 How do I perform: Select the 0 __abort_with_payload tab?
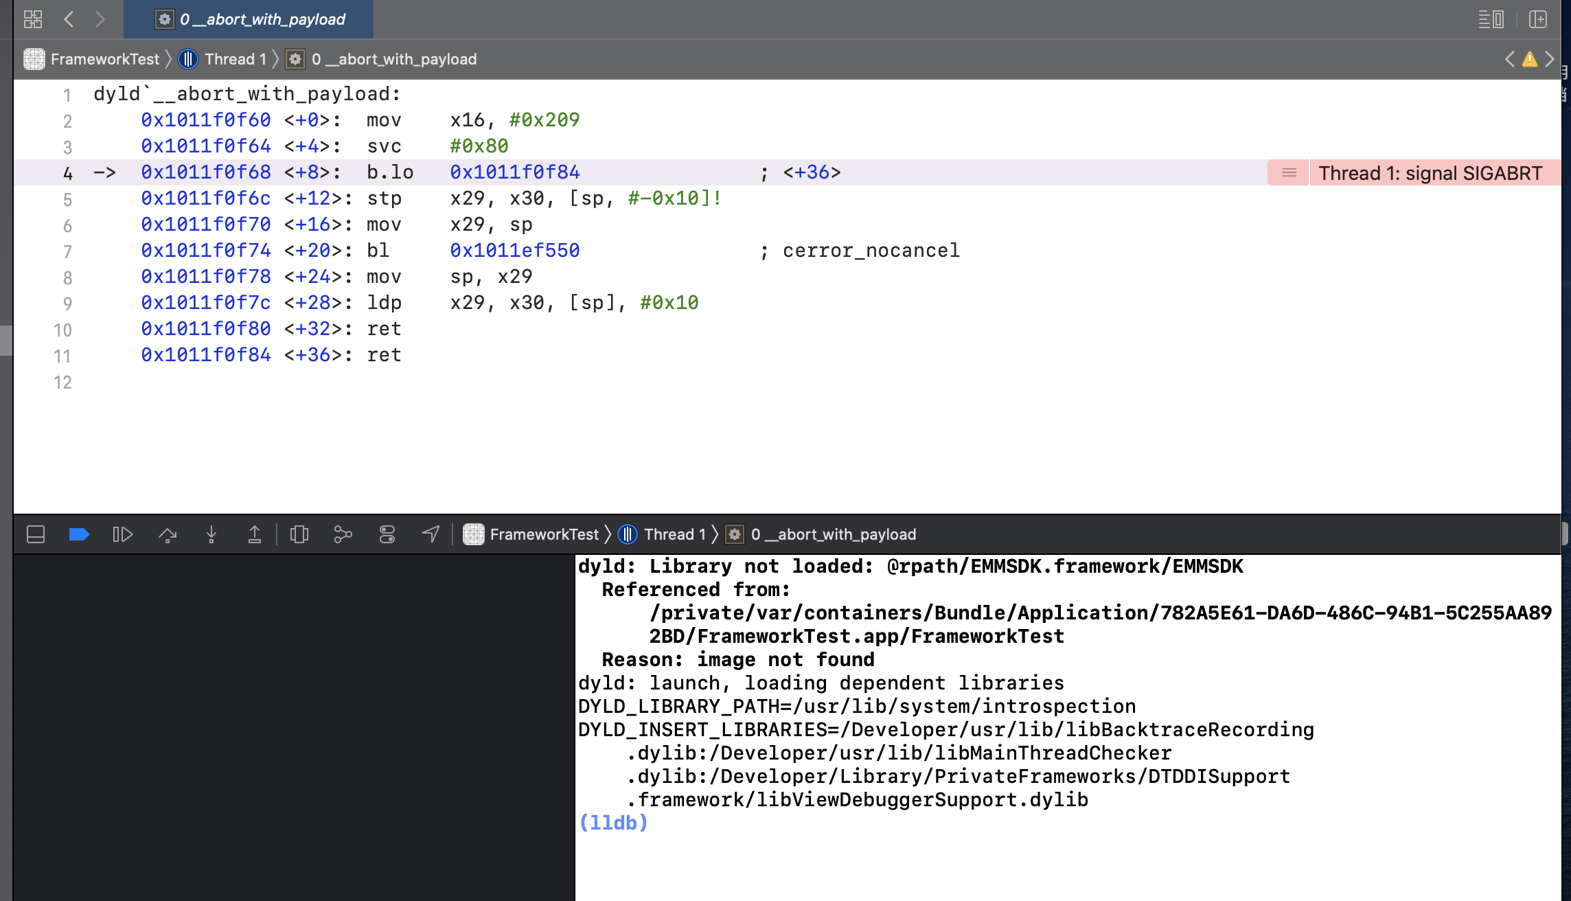[261, 19]
